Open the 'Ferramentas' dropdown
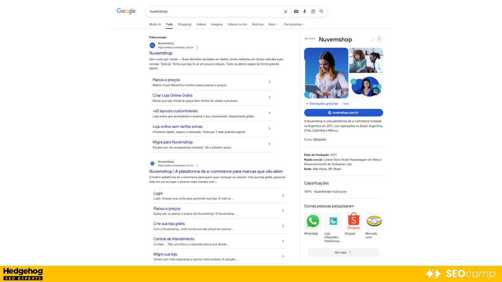The height and width of the screenshot is (282, 502). tap(294, 24)
